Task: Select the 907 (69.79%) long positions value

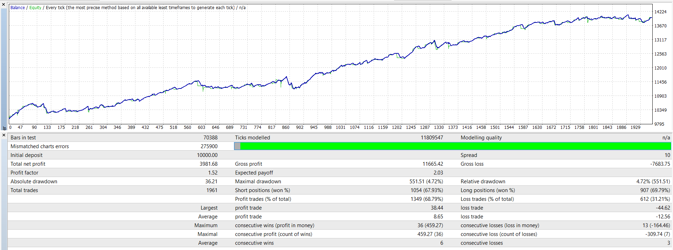Action: (655, 190)
